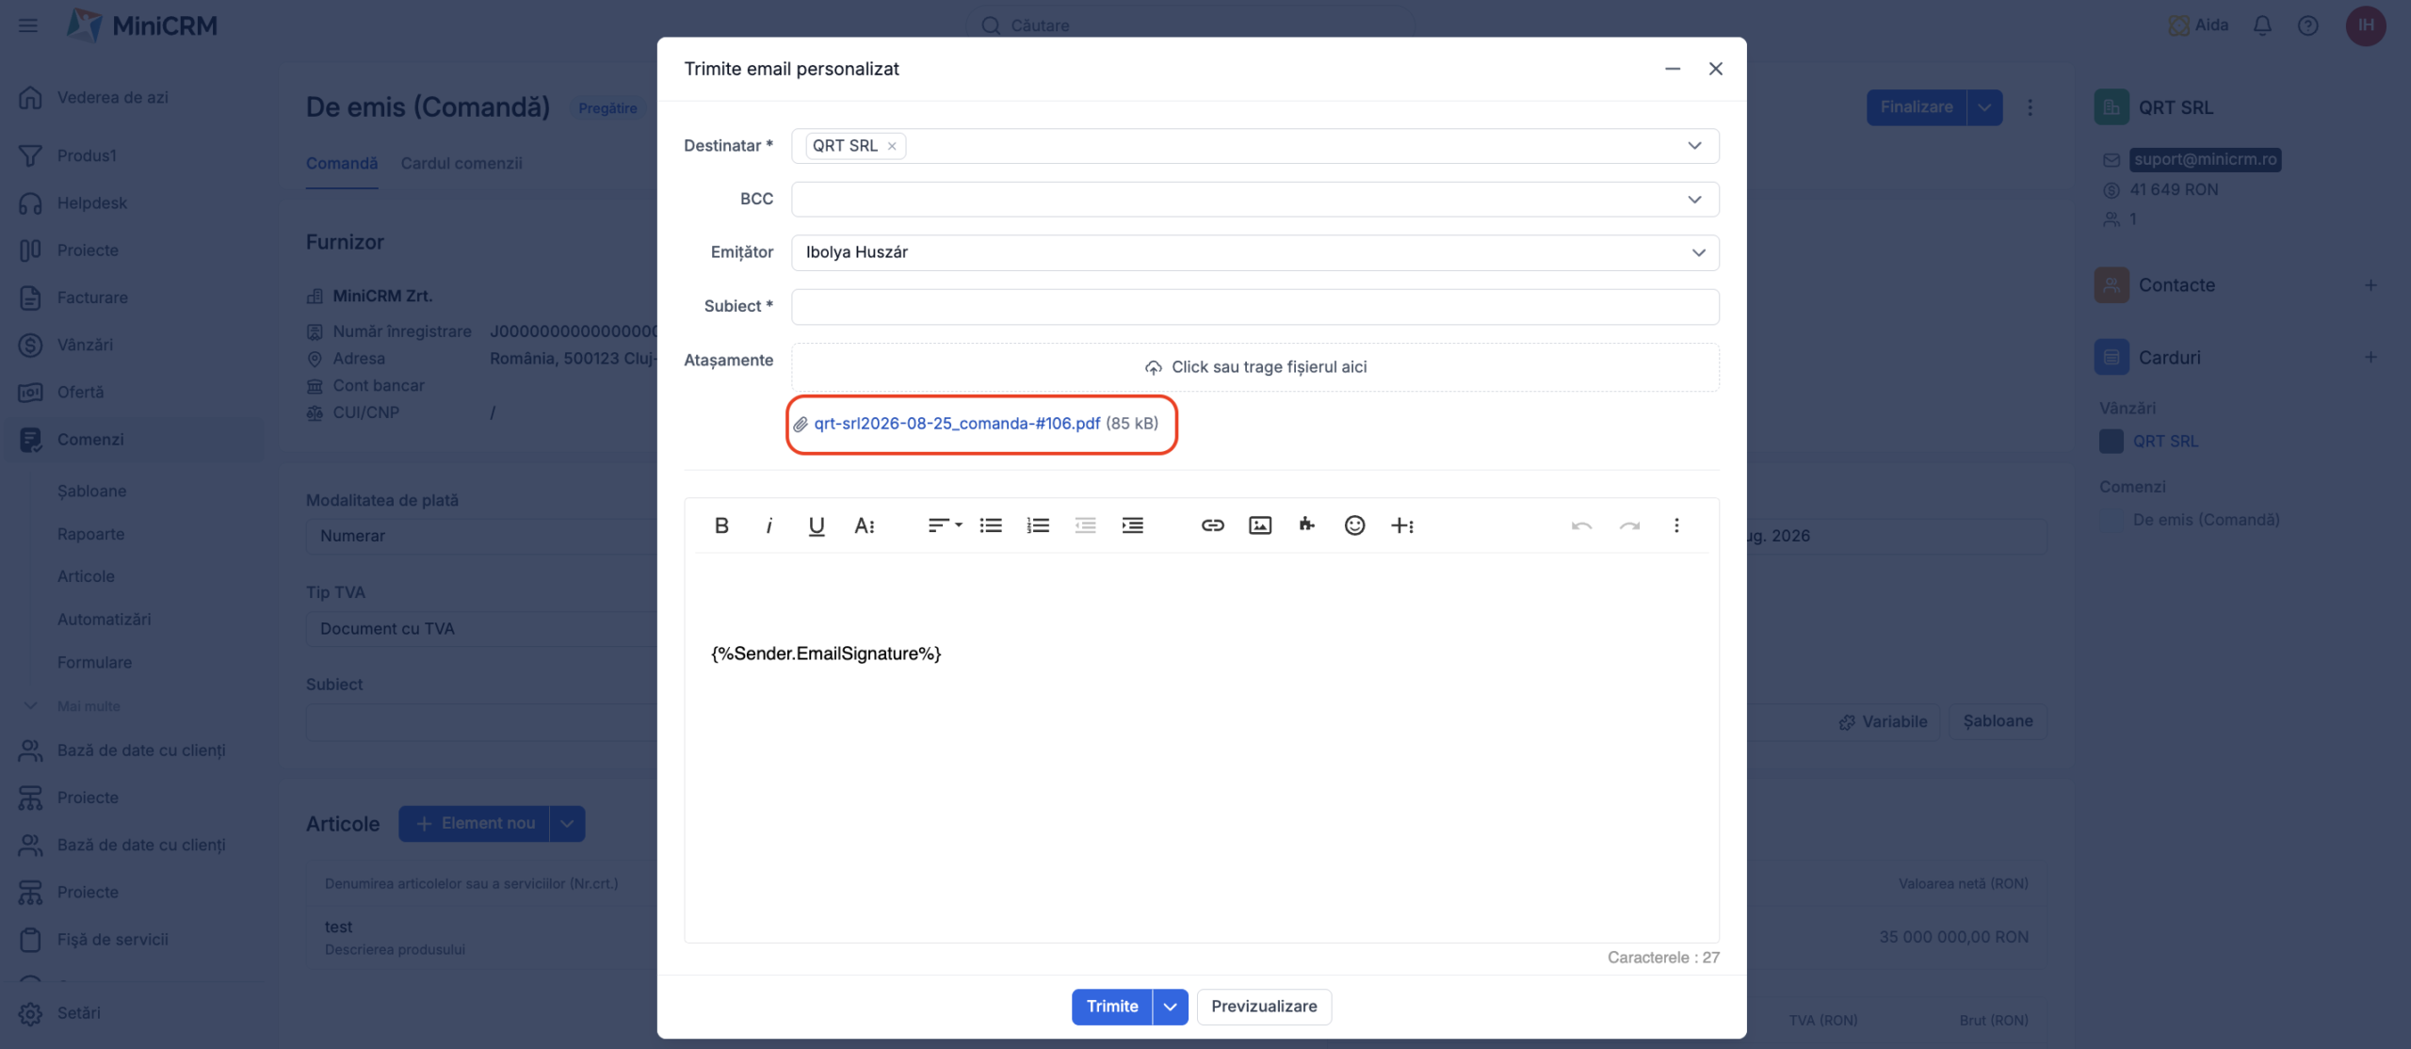This screenshot has width=2411, height=1049.
Task: Remove QRT SRL from recipients
Action: pos(892,146)
